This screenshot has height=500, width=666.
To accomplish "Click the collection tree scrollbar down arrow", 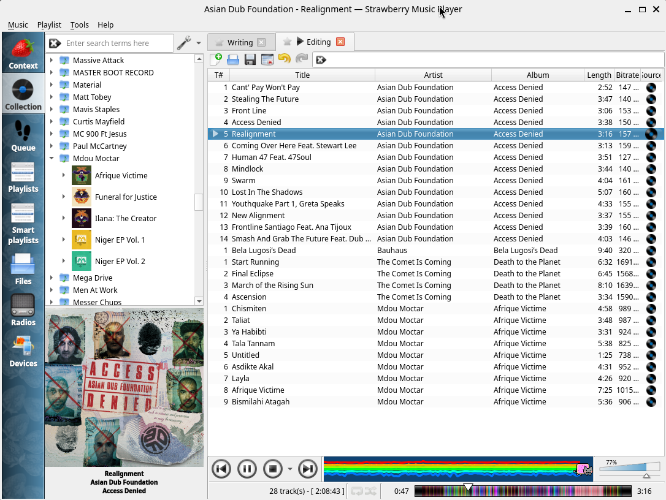I will pos(199,301).
